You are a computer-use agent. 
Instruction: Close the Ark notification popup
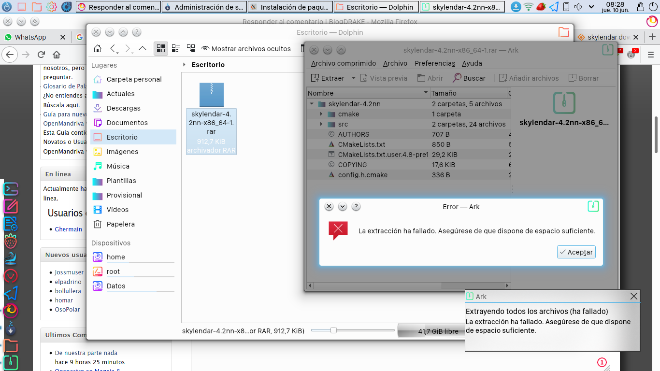coord(634,296)
